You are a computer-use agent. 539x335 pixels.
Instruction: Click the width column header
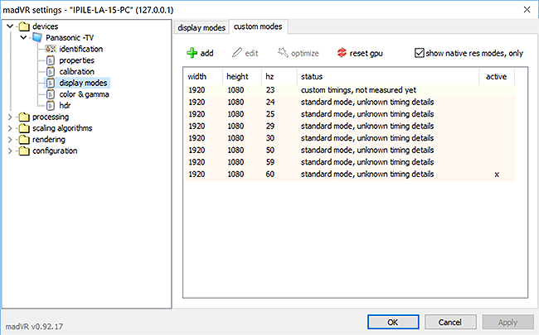click(x=203, y=76)
